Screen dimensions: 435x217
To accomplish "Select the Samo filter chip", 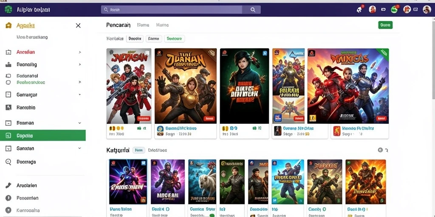I will pyautogui.click(x=154, y=39).
